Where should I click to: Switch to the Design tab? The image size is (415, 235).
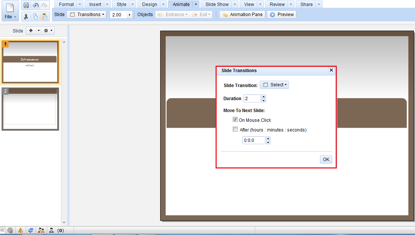point(150,4)
